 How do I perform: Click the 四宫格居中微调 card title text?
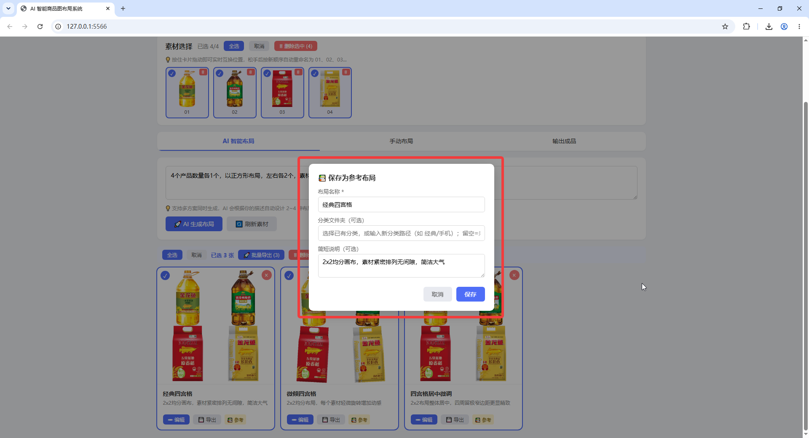coord(431,394)
